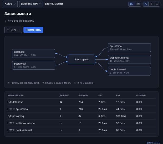Screen dimensions: 163x144
Task: Click the 'HTTP: api.internal' table row name
Action: [18, 109]
